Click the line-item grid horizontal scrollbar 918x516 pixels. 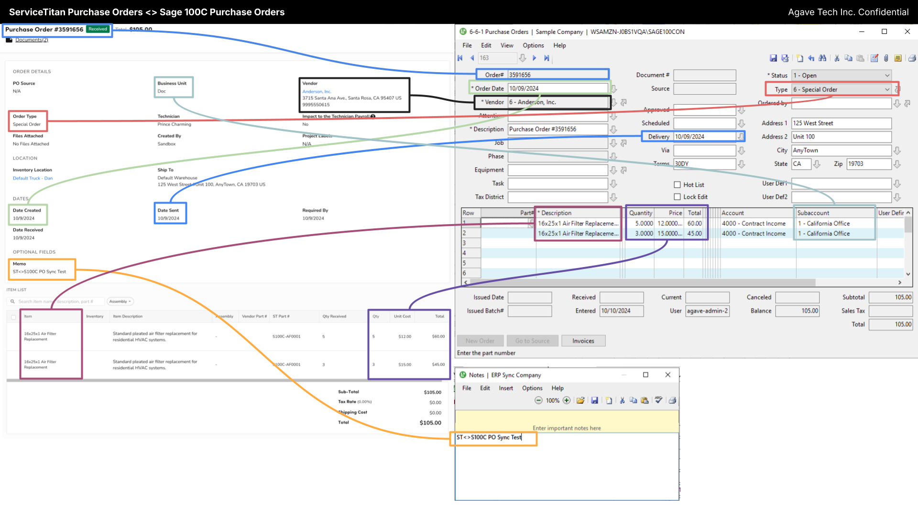(x=643, y=282)
